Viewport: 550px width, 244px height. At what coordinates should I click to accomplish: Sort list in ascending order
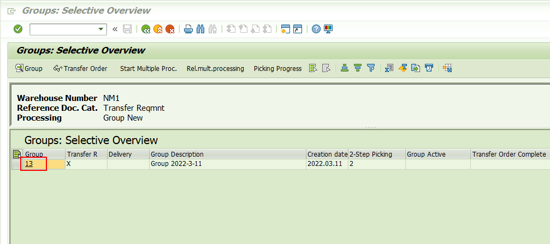pos(345,68)
